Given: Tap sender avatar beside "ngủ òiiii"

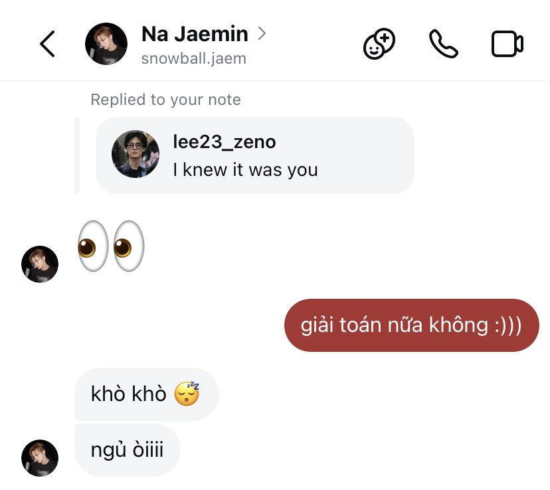Looking at the screenshot, I should (x=40, y=457).
